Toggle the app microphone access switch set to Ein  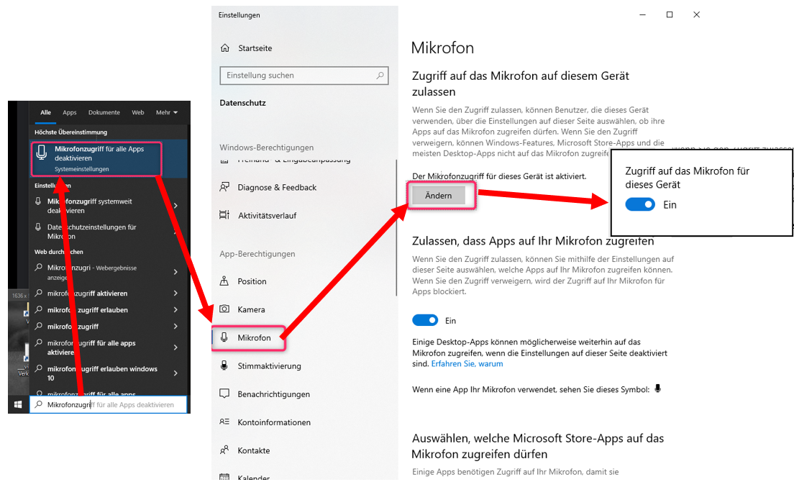(425, 320)
